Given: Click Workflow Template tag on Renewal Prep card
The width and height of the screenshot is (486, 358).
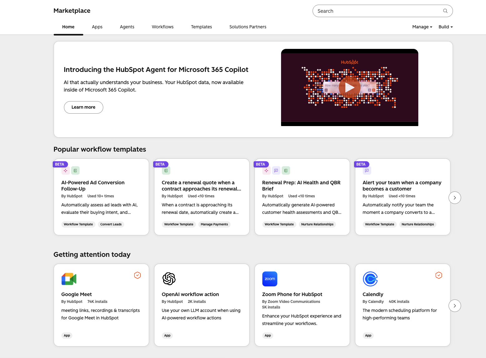Looking at the screenshot, I should coord(279,224).
